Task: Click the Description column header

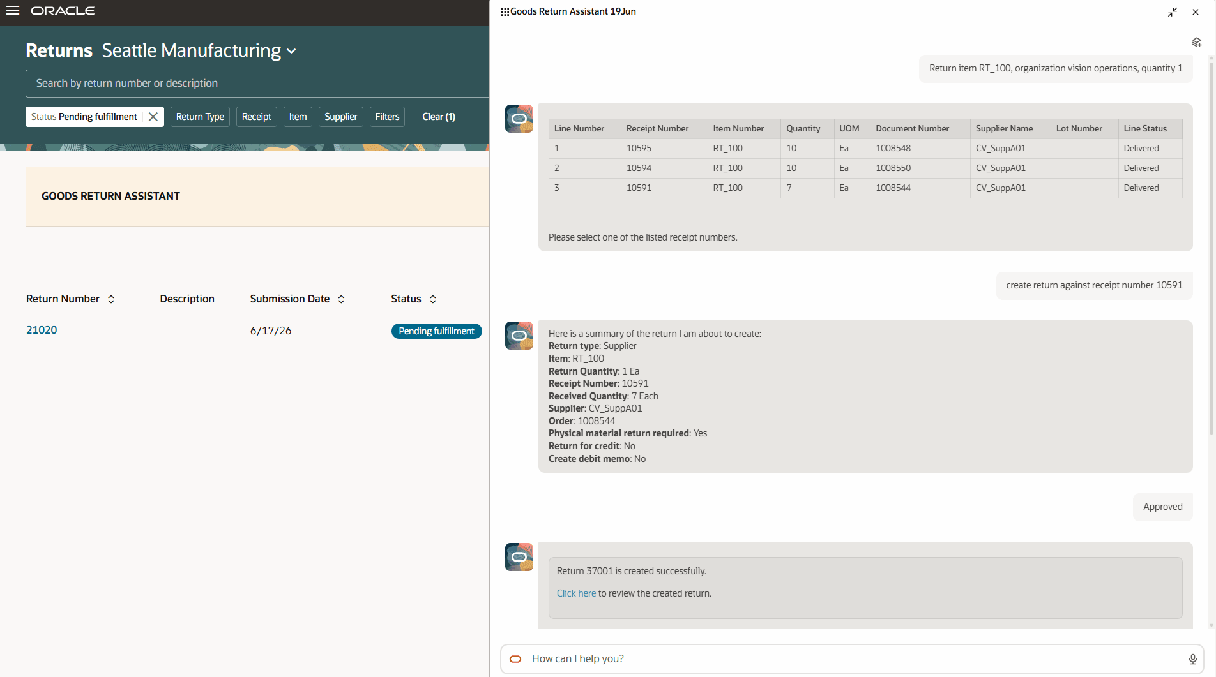Action: [187, 299]
